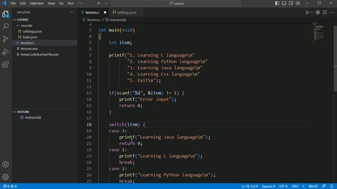The image size is (337, 189).
Task: Click the feedback icon in status bar
Action: click(324, 186)
